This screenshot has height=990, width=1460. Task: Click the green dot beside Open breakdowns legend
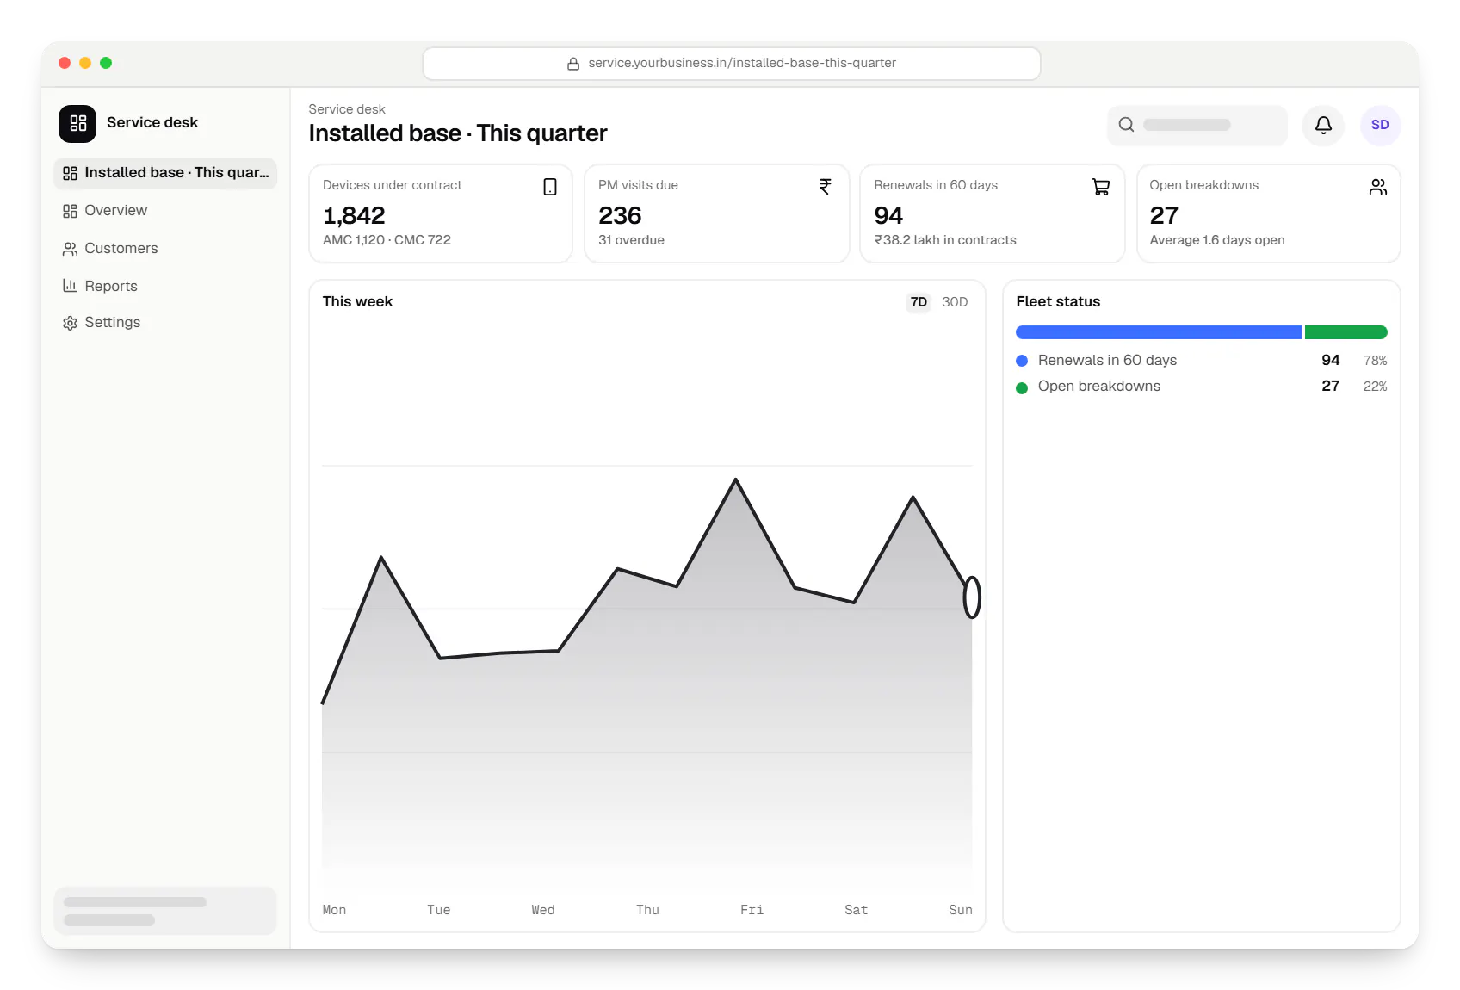point(1022,387)
